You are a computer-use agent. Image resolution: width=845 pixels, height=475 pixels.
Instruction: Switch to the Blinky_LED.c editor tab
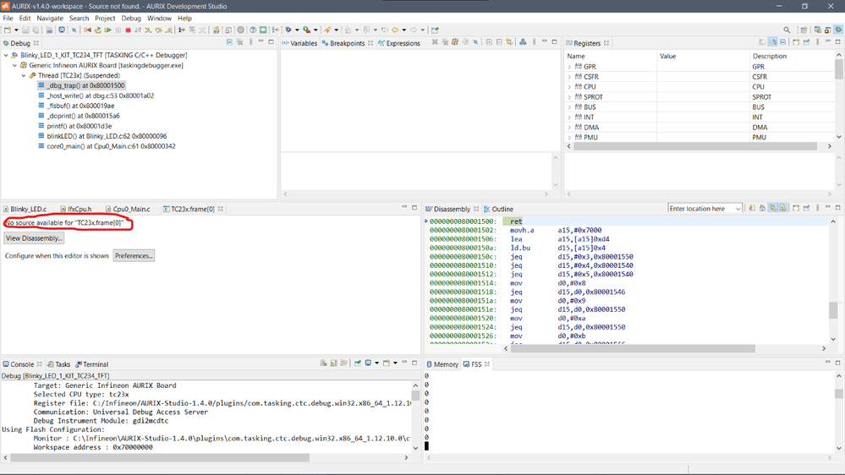coord(28,209)
